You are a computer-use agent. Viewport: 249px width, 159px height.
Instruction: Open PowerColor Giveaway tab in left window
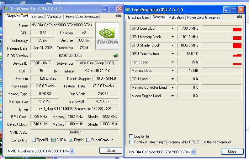pyautogui.click(x=82, y=17)
